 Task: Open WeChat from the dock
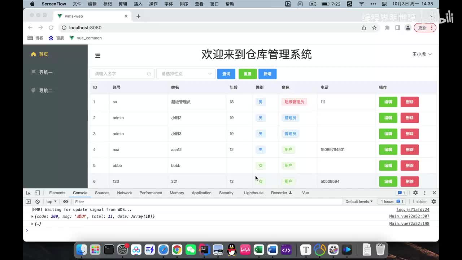click(x=191, y=250)
